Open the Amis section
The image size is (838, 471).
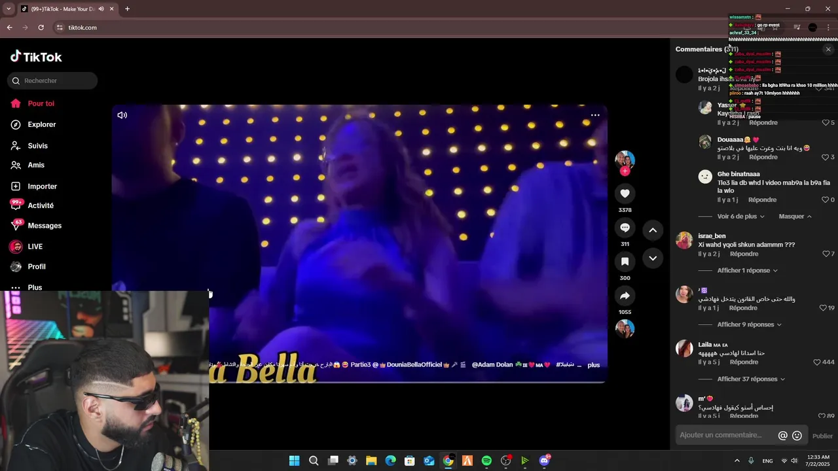36,165
